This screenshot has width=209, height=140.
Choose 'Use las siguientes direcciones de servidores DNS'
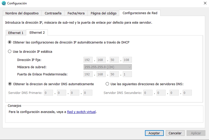click(107, 84)
